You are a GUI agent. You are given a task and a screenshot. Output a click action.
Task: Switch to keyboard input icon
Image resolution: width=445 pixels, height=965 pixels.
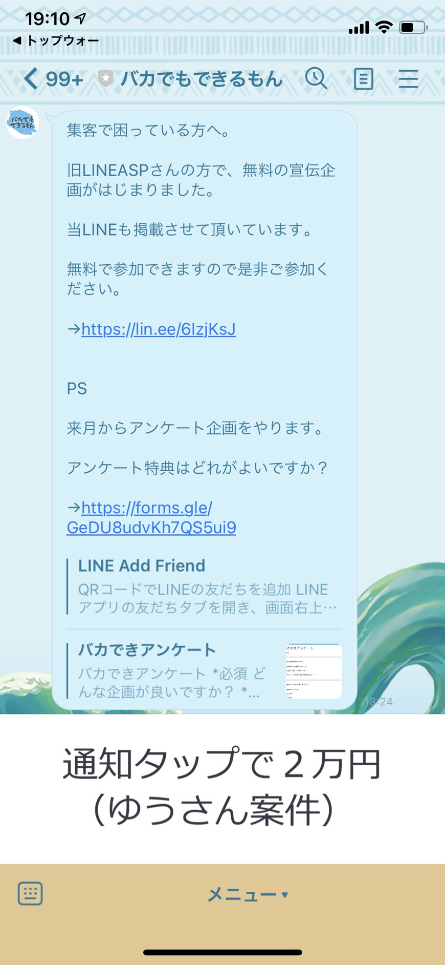point(30,894)
